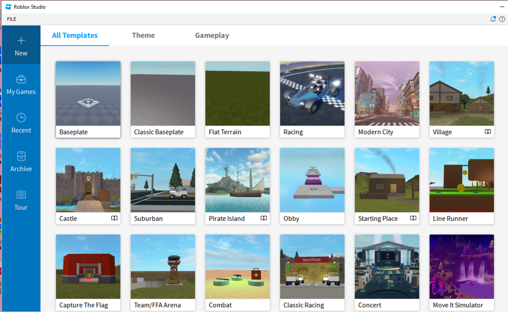
Task: Select the Pirate Island template thumbnail
Action: tap(237, 180)
